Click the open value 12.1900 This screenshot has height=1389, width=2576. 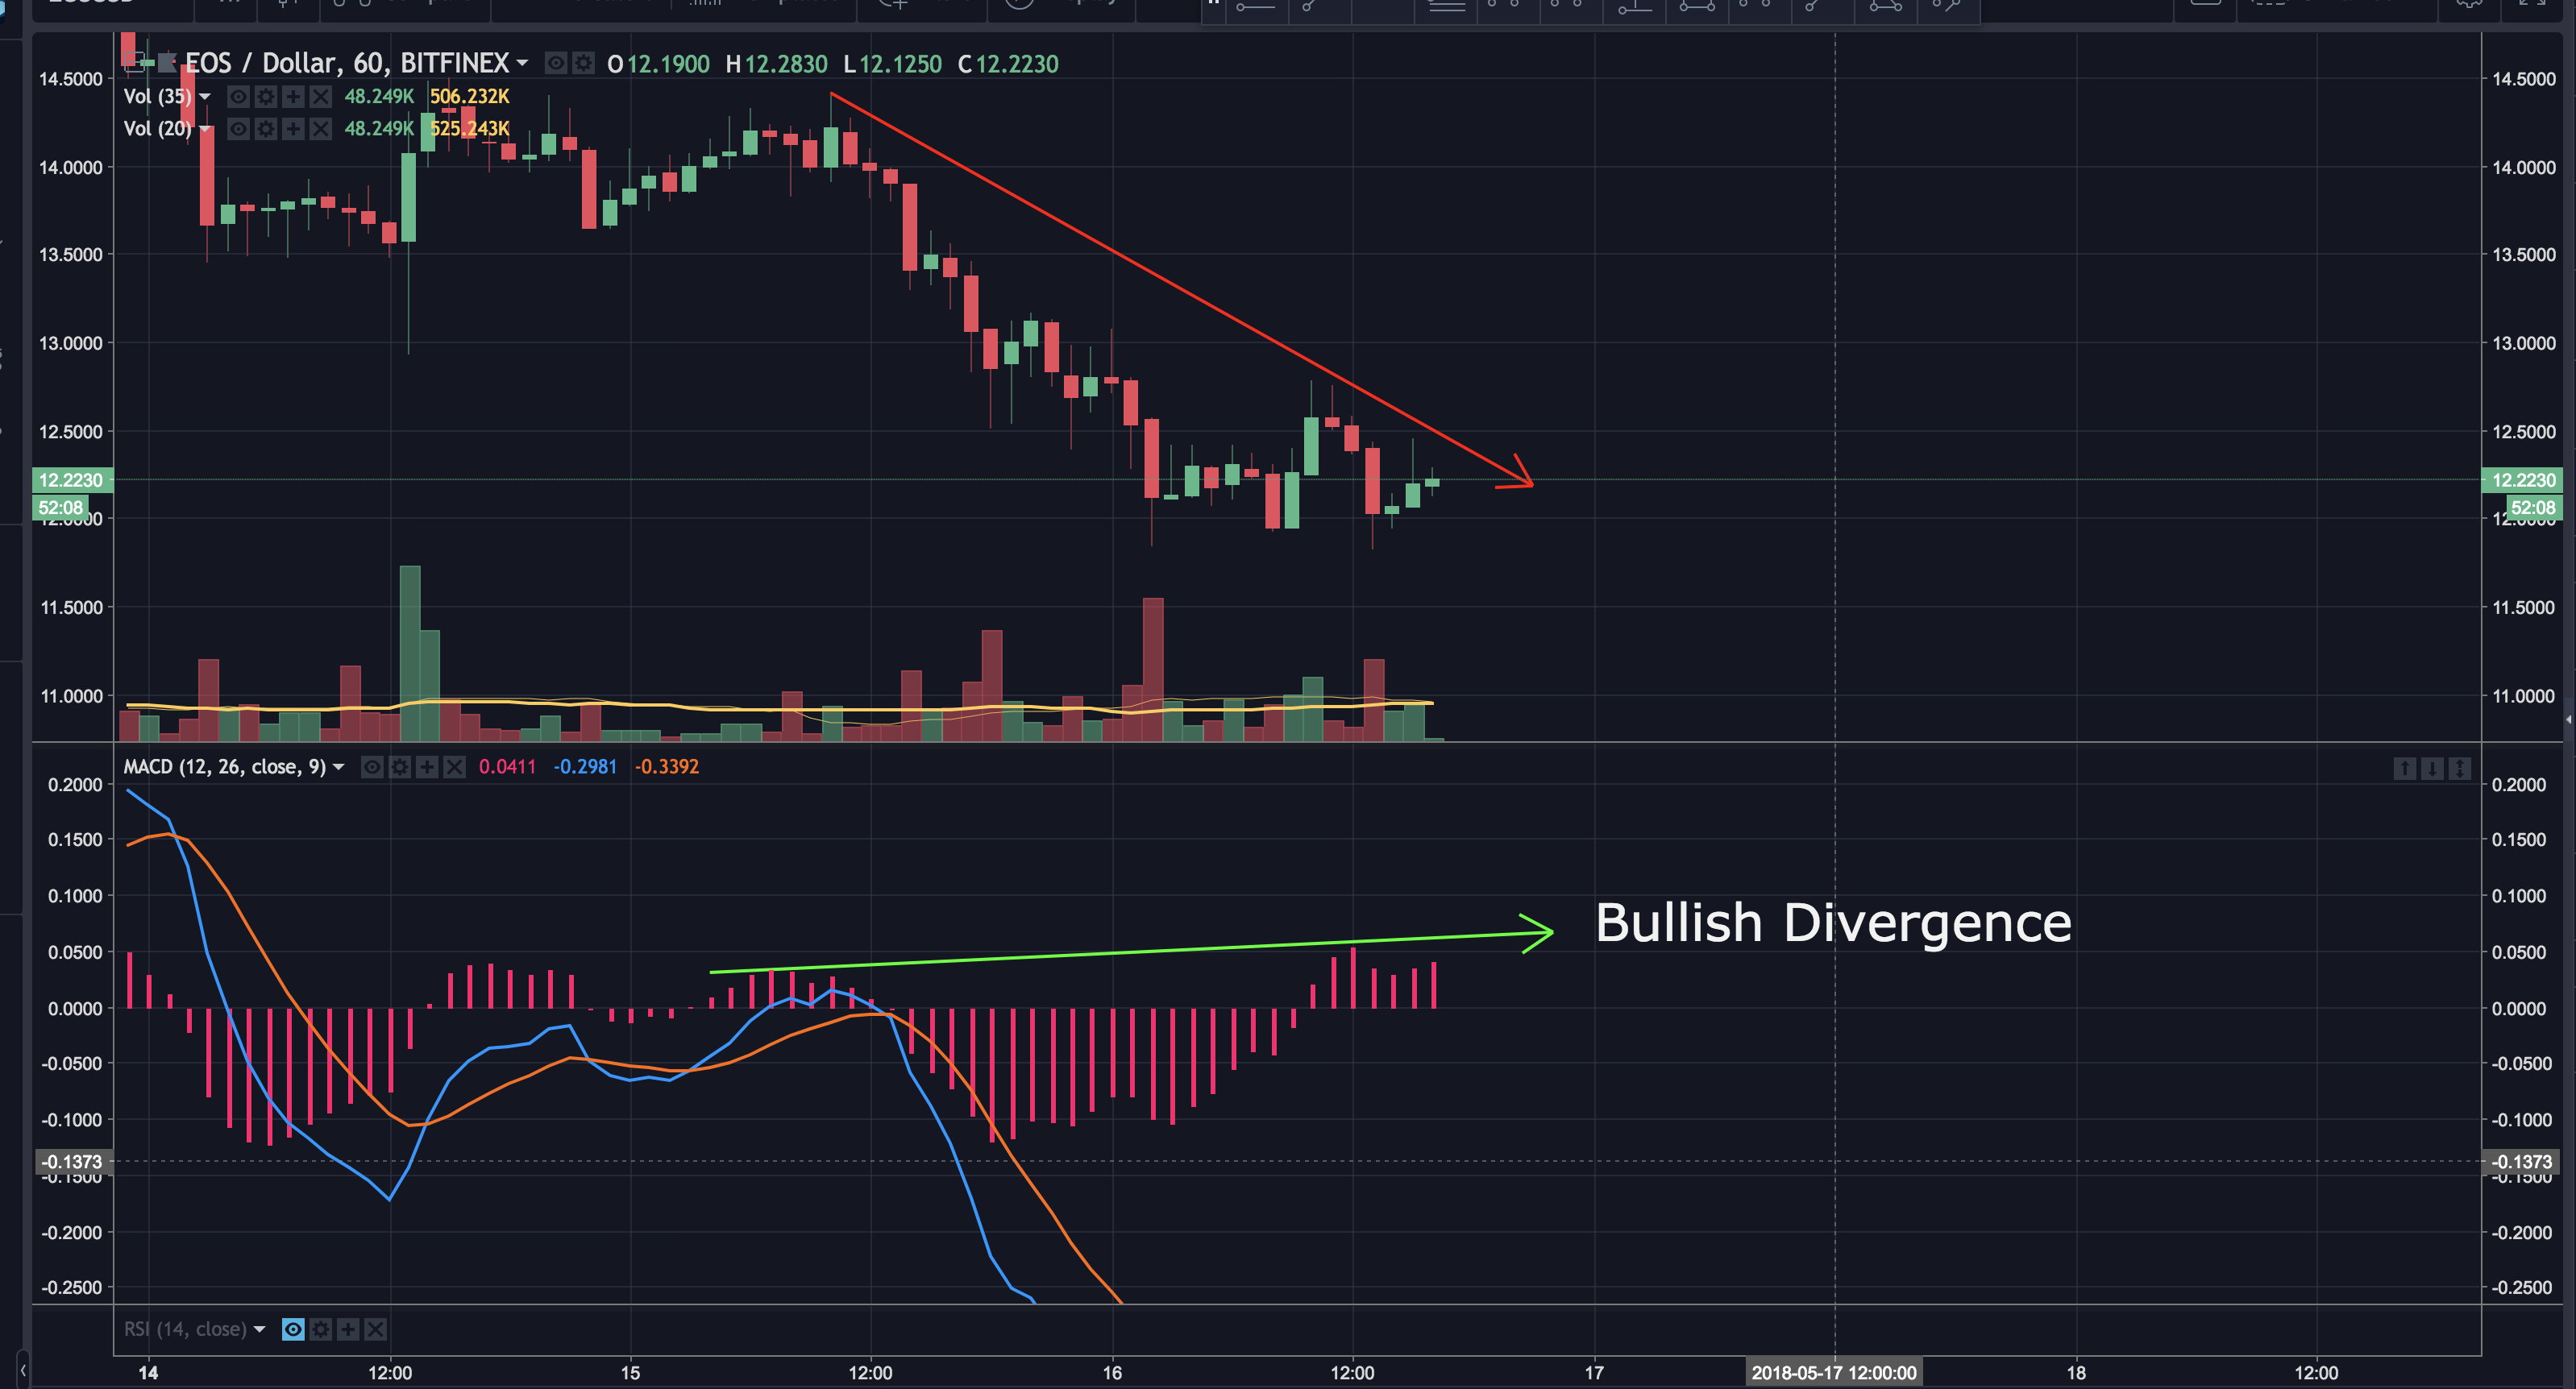pyautogui.click(x=668, y=64)
